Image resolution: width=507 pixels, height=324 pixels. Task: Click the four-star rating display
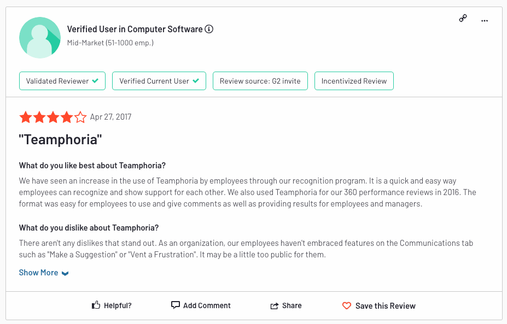53,117
